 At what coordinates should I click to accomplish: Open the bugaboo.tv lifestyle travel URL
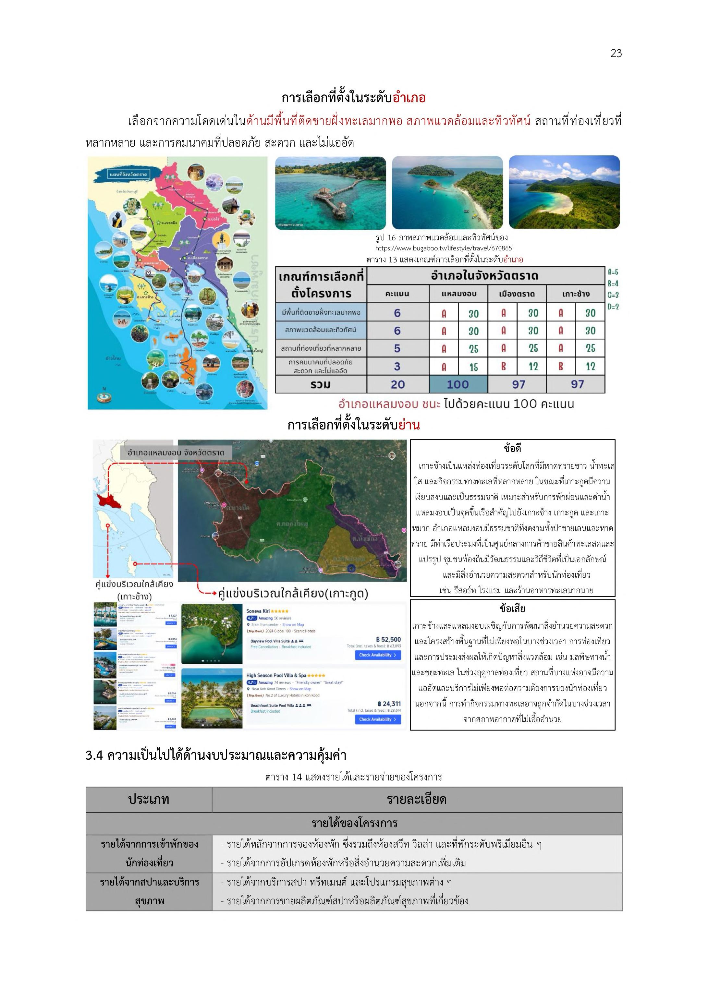pyautogui.click(x=443, y=248)
